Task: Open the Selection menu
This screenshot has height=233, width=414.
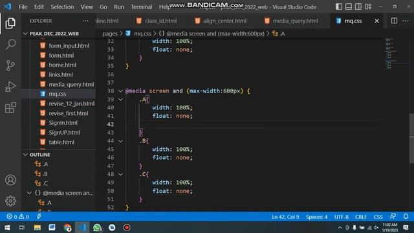Action: [x=62, y=7]
